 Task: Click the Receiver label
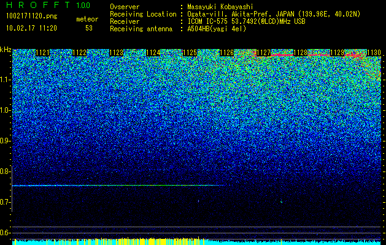(125, 21)
